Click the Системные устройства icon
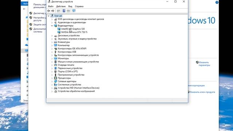The height and width of the screenshot is (131, 233). (55, 84)
